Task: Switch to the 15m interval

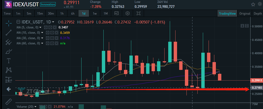Action: 40,14
